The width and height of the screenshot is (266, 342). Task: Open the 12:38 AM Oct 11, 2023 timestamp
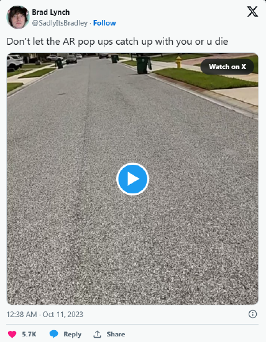coord(45,314)
